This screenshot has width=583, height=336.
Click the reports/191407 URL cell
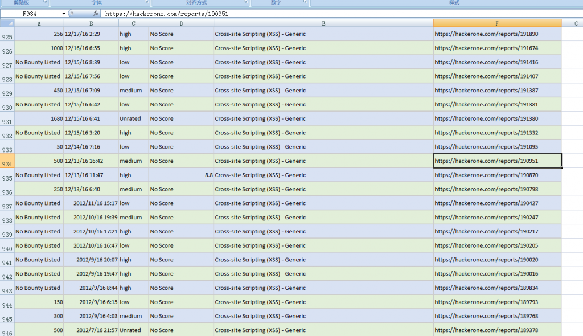click(x=497, y=76)
